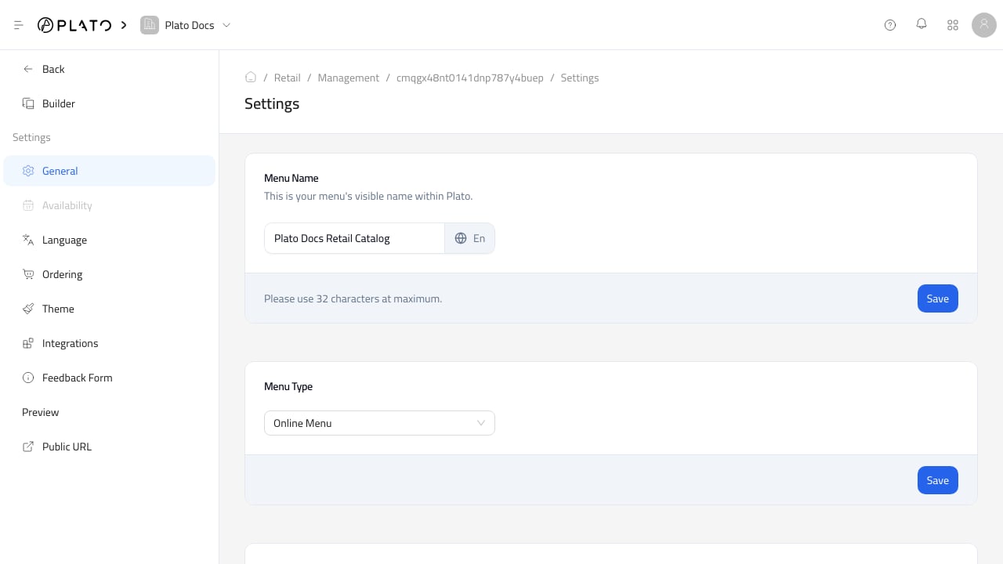Click the Plato logo
This screenshot has width=1003, height=564.
tap(74, 25)
